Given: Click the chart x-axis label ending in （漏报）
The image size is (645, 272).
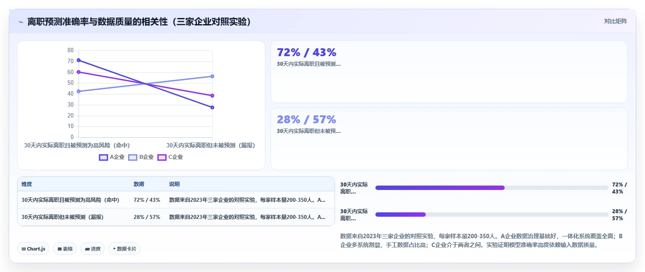Looking at the screenshot, I should click(210, 145).
